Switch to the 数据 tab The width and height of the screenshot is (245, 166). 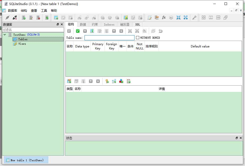click(83, 24)
